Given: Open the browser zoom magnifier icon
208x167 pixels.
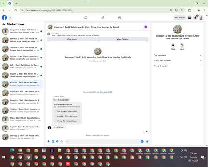Looking at the screenshot, I should coord(171,10).
